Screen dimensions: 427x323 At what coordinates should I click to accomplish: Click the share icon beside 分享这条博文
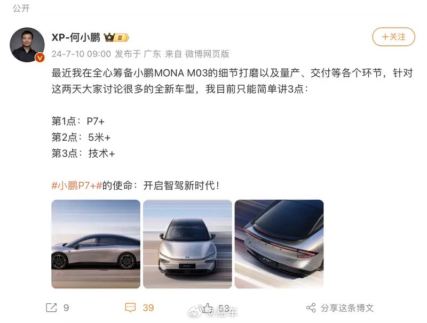point(311,308)
